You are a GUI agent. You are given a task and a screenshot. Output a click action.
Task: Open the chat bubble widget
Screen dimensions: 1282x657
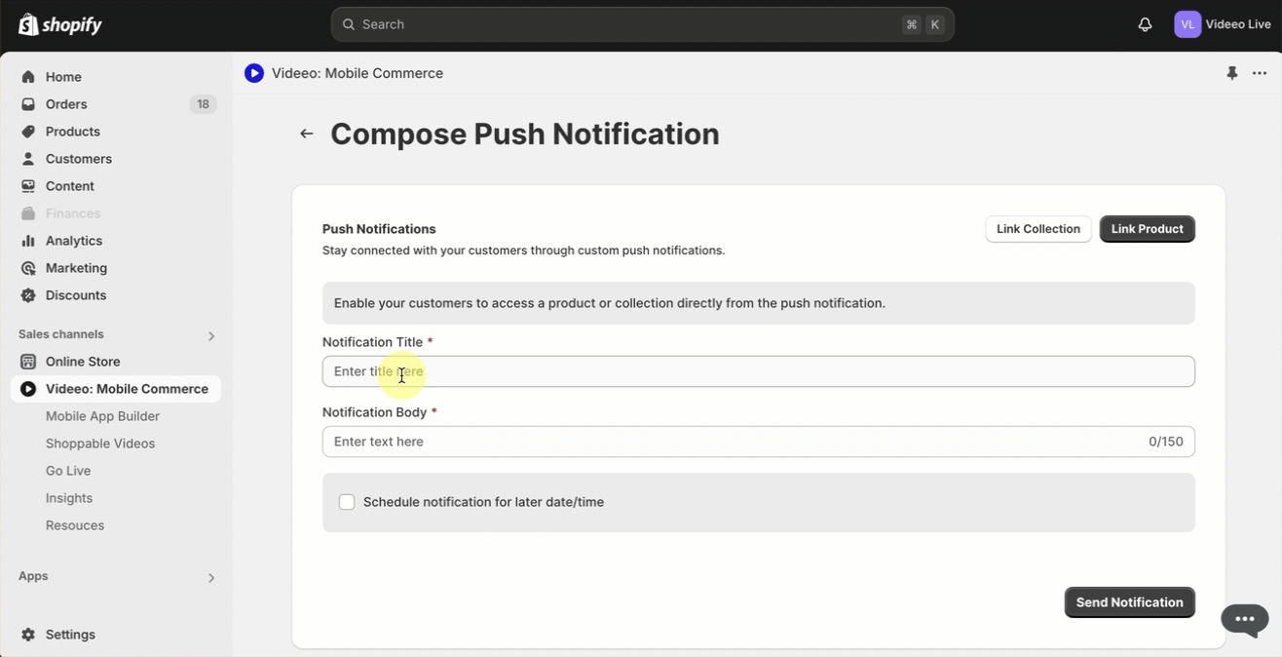click(1245, 619)
